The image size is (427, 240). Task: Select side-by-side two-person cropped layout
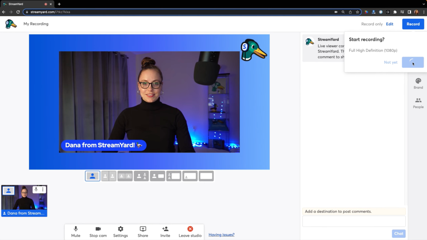[x=109, y=176]
